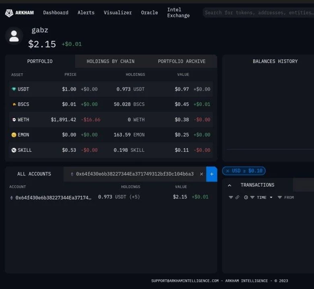Click the BSCS token icon
The image size is (314, 289).
click(14, 104)
